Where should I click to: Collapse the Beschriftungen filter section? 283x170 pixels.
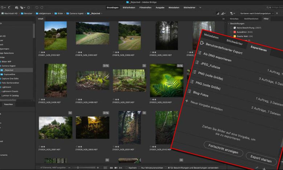229,24
